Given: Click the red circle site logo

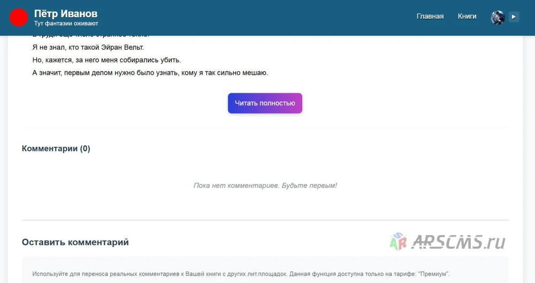Looking at the screenshot, I should point(19,18).
